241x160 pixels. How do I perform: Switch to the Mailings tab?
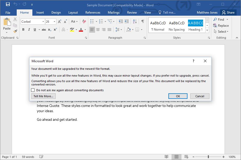click(114, 13)
